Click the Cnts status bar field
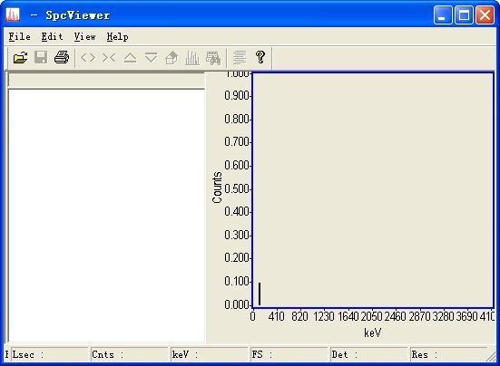 (129, 354)
